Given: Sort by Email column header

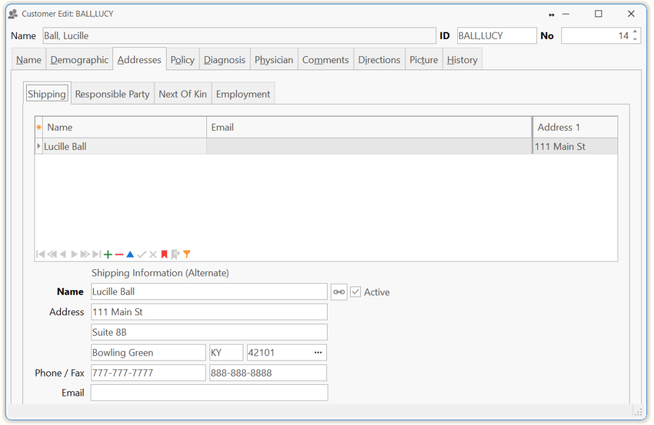Looking at the screenshot, I should pyautogui.click(x=369, y=127).
